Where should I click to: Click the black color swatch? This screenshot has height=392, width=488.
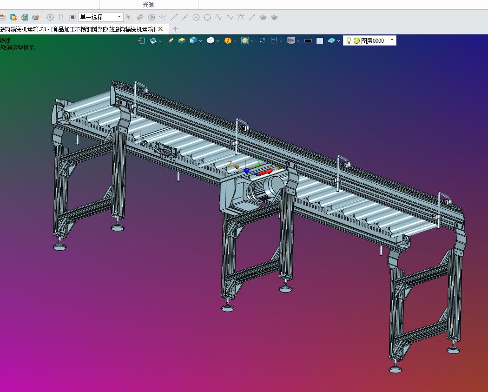[308, 40]
